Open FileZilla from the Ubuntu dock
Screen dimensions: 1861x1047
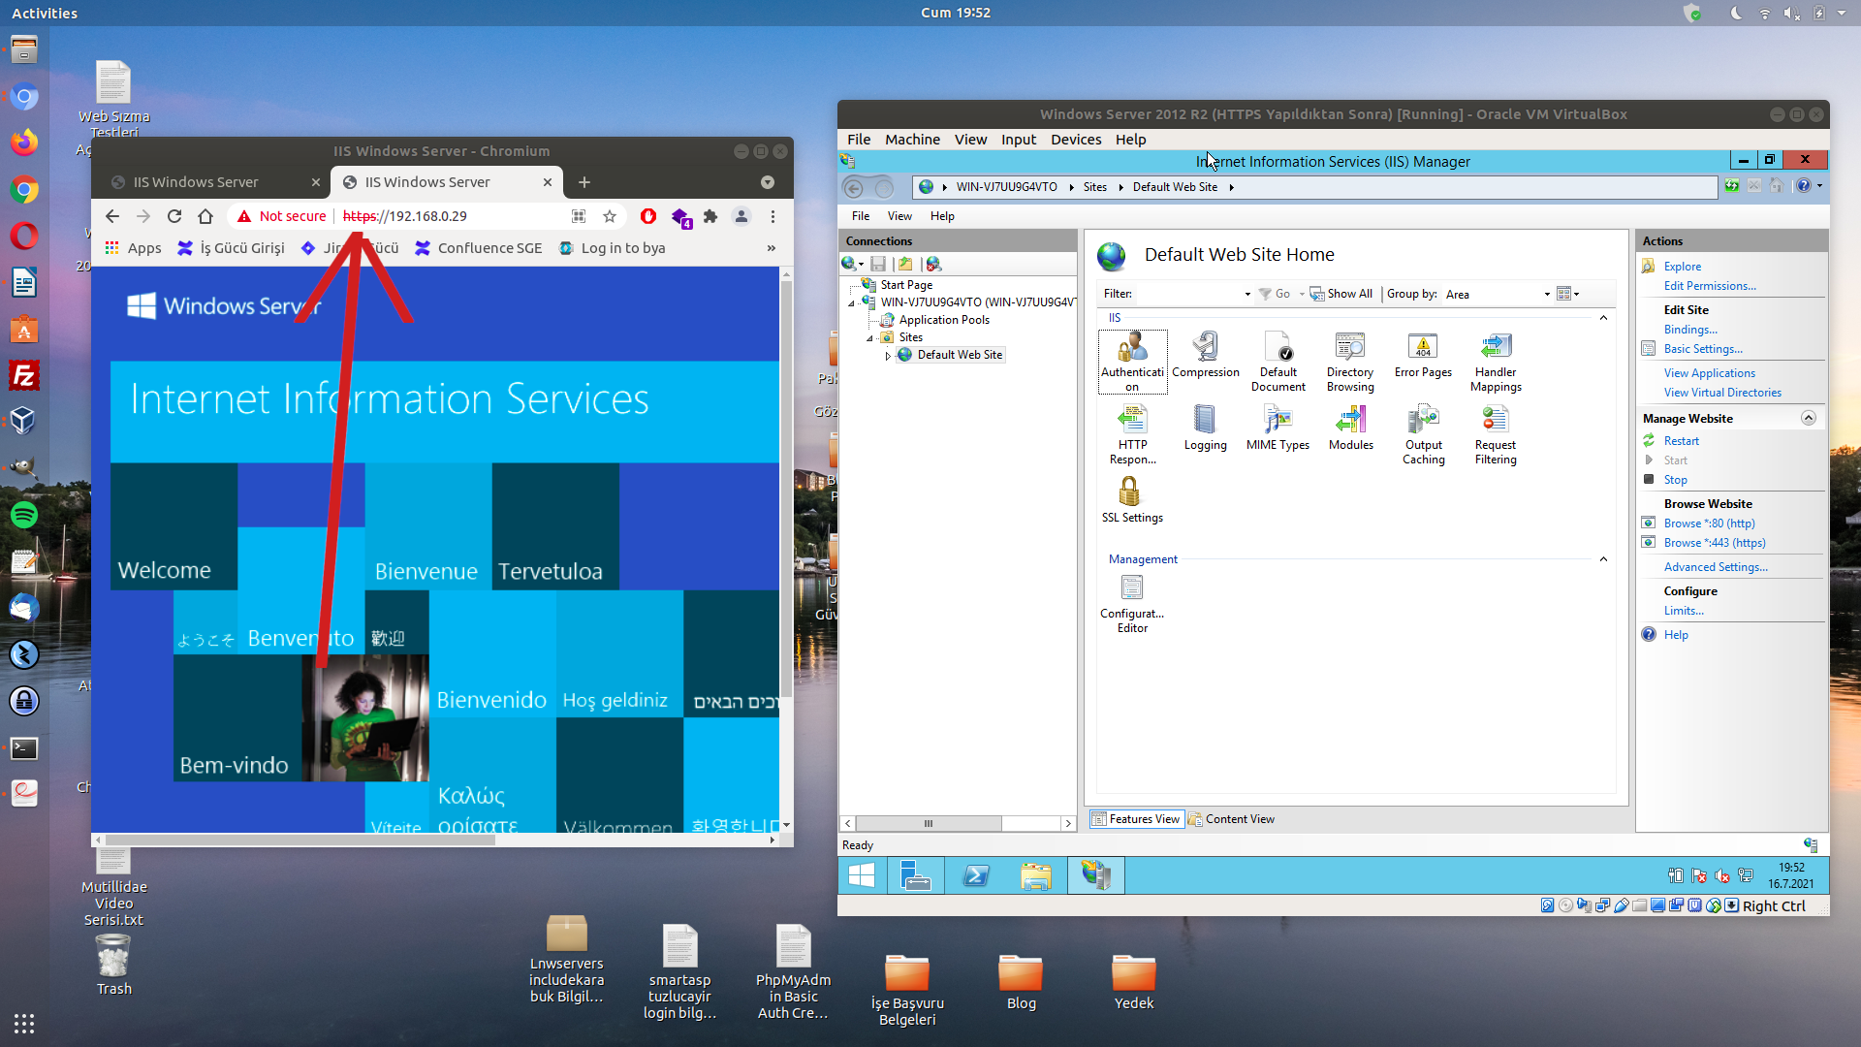pos(24,375)
